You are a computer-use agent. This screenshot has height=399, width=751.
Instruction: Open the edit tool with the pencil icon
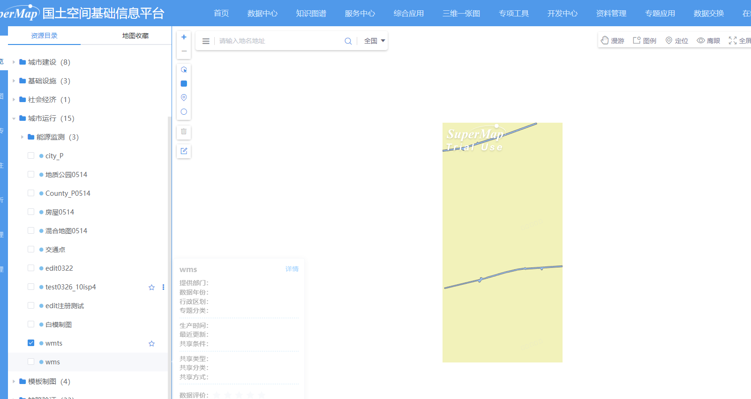[x=184, y=151]
